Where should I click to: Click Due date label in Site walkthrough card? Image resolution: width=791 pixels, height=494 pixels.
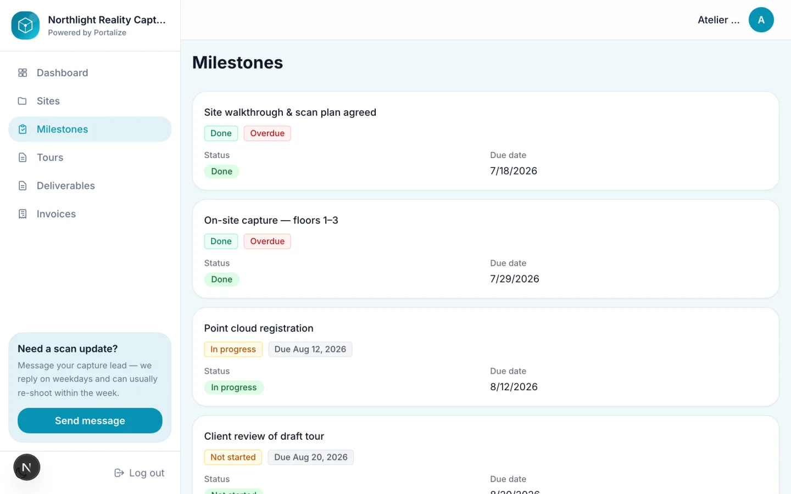(x=508, y=155)
